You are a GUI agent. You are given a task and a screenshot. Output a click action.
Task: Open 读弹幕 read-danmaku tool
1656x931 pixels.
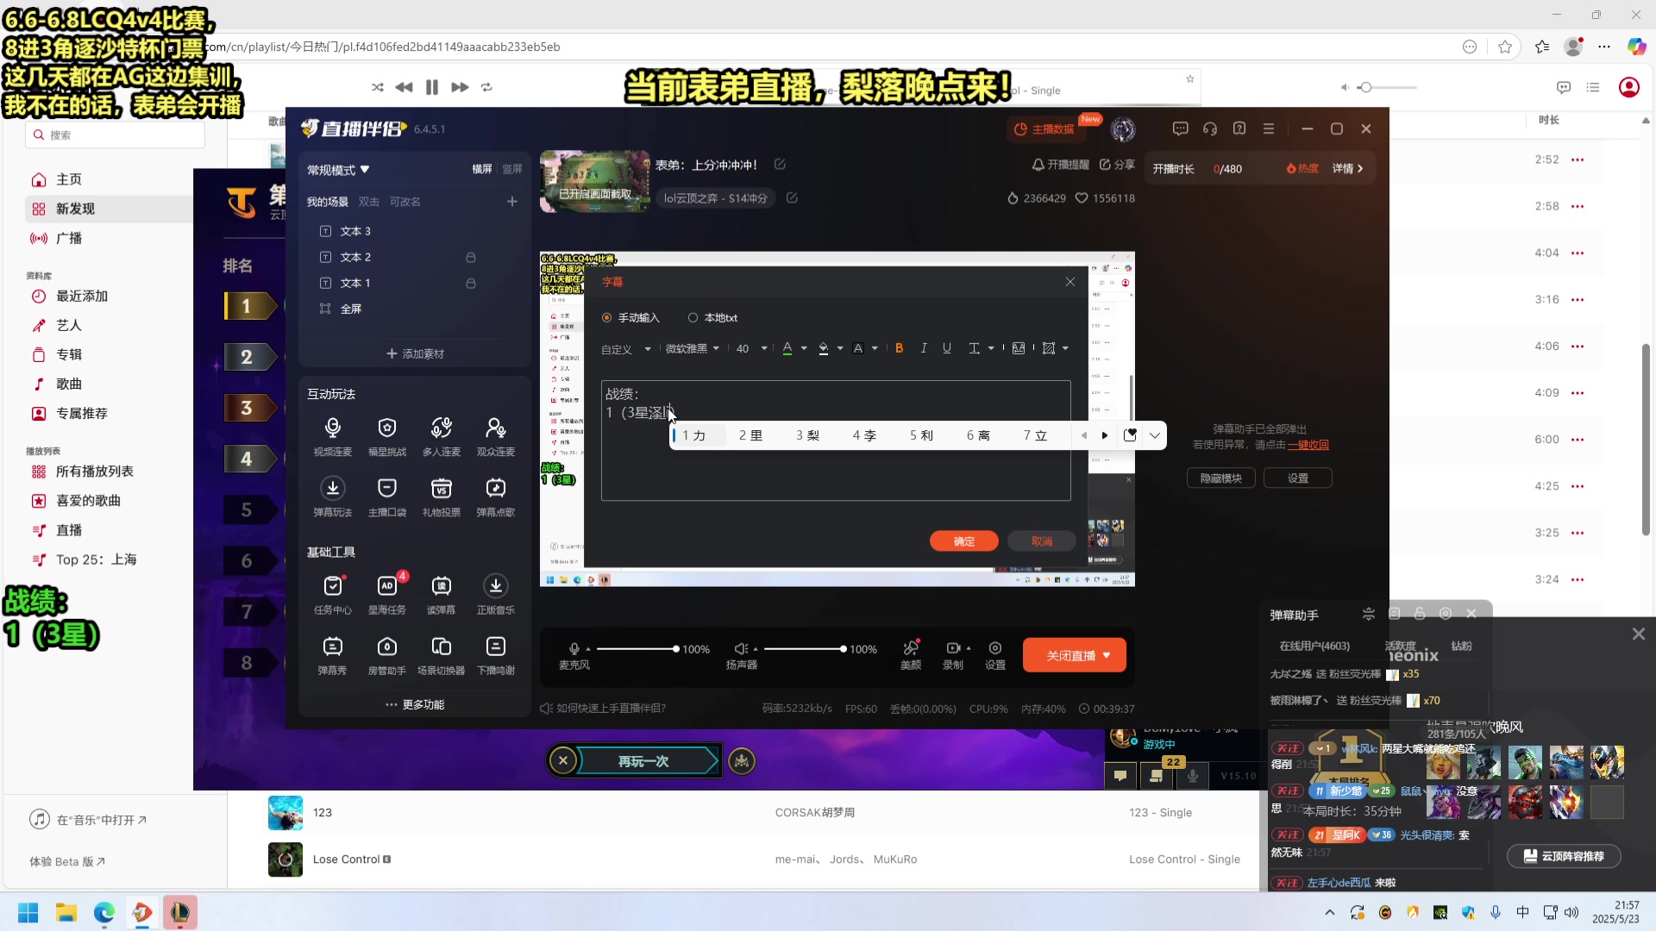[x=441, y=594]
